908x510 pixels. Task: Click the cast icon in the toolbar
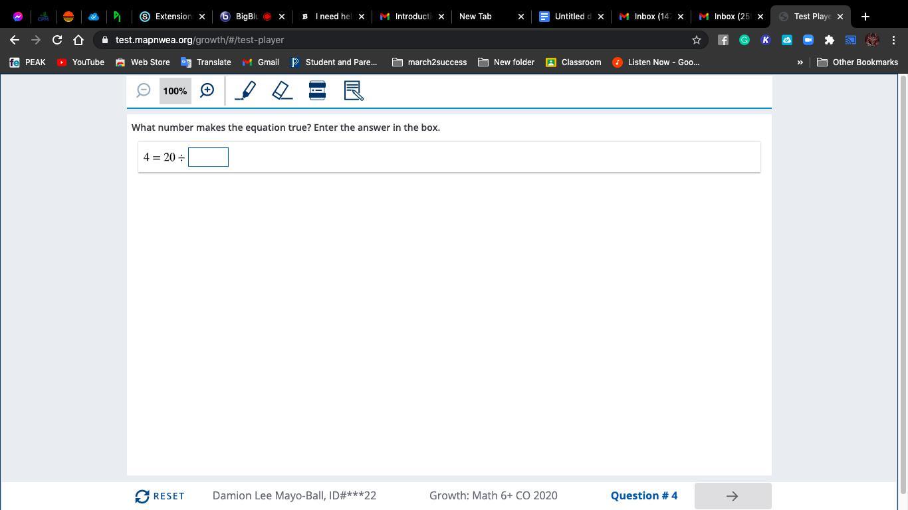pos(851,40)
